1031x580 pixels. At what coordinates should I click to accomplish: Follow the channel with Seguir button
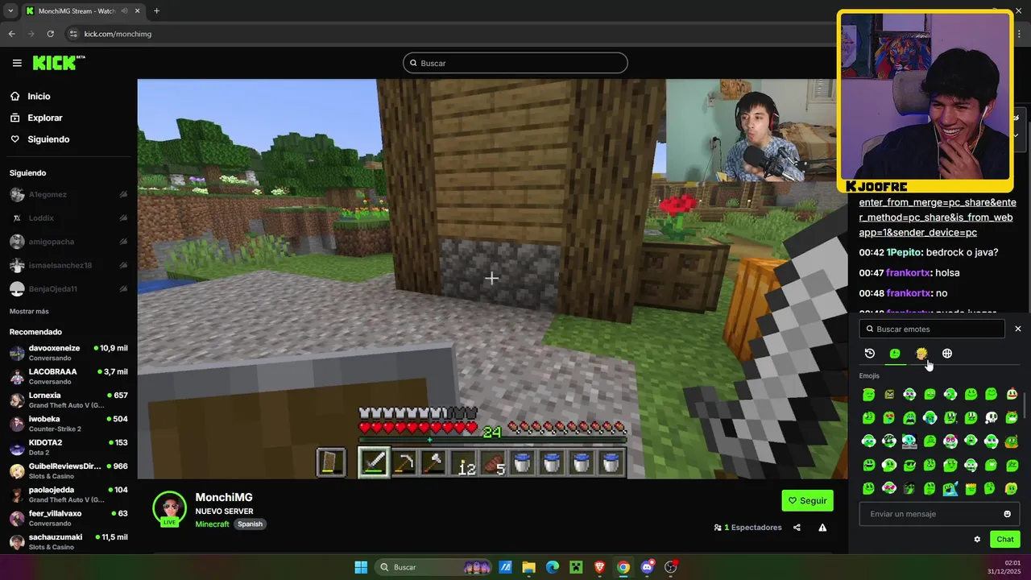pyautogui.click(x=807, y=500)
